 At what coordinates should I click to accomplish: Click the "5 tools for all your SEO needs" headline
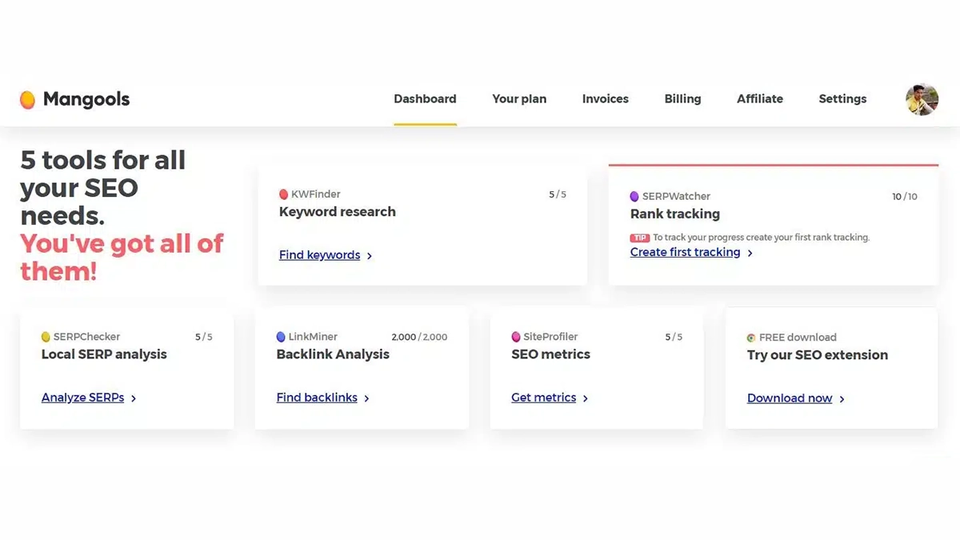103,188
